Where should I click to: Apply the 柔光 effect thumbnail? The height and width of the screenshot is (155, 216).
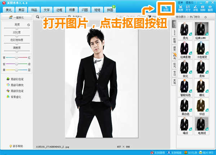pos(185,31)
